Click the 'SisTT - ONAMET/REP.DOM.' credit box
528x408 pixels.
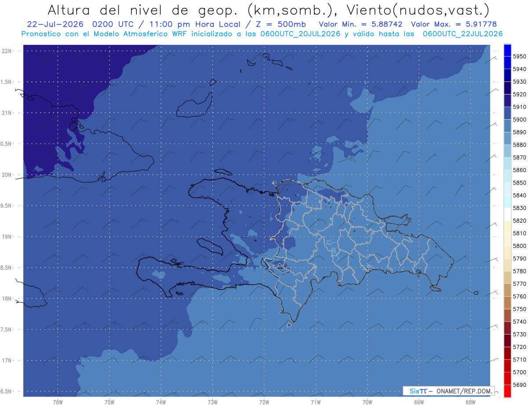(x=449, y=391)
